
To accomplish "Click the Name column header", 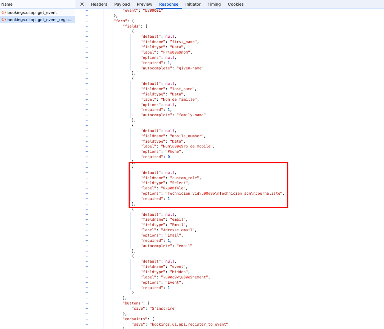I will coord(7,4).
